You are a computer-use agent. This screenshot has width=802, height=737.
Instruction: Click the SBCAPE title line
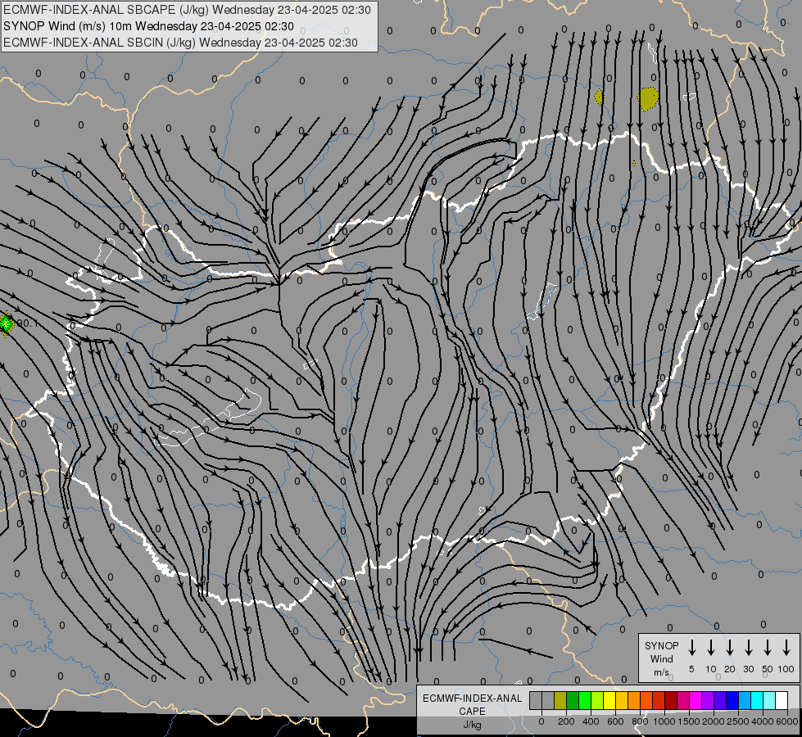(x=187, y=10)
